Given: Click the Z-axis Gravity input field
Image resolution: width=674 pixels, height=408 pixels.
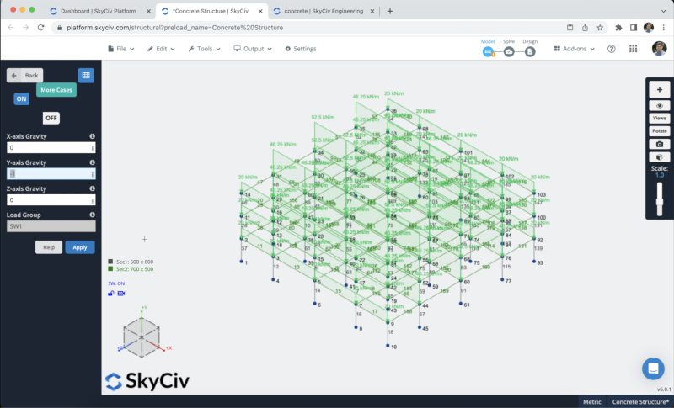Looking at the screenshot, I should coord(51,200).
